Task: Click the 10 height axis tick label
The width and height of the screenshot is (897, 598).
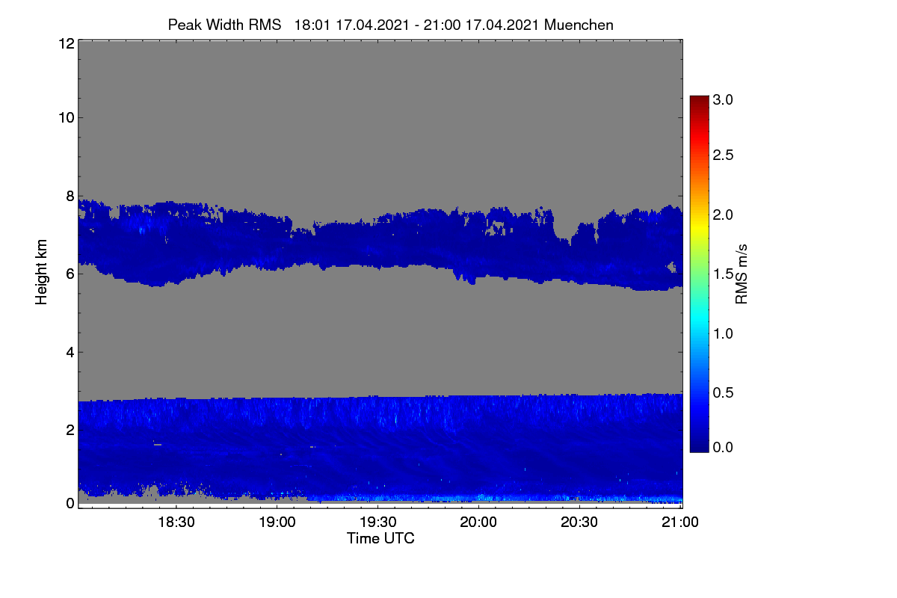Action: click(x=65, y=117)
